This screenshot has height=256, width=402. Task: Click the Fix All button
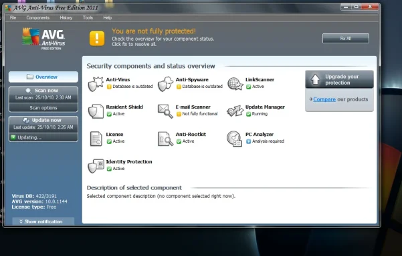pyautogui.click(x=346, y=38)
